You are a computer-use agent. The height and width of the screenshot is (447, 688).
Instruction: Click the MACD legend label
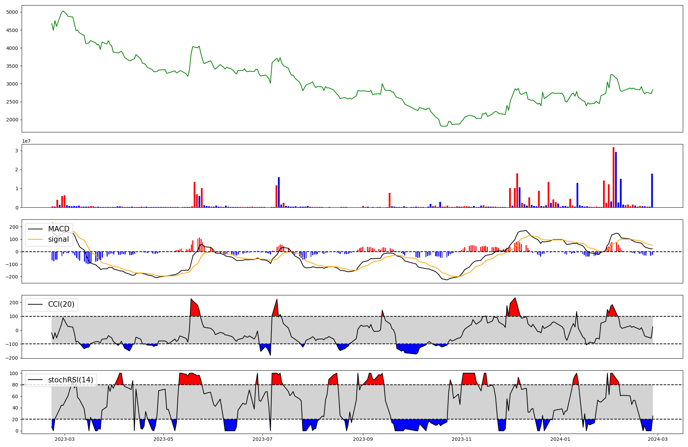click(58, 229)
